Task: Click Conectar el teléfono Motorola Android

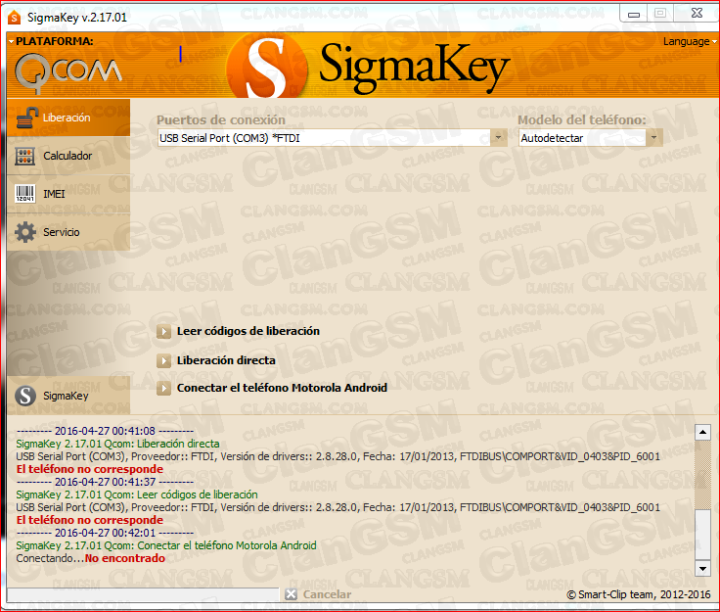Action: (282, 388)
